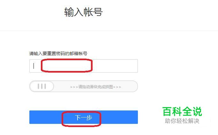Click the 说 character in the green watermark
The height and width of the screenshot is (135, 218).
[197, 111]
